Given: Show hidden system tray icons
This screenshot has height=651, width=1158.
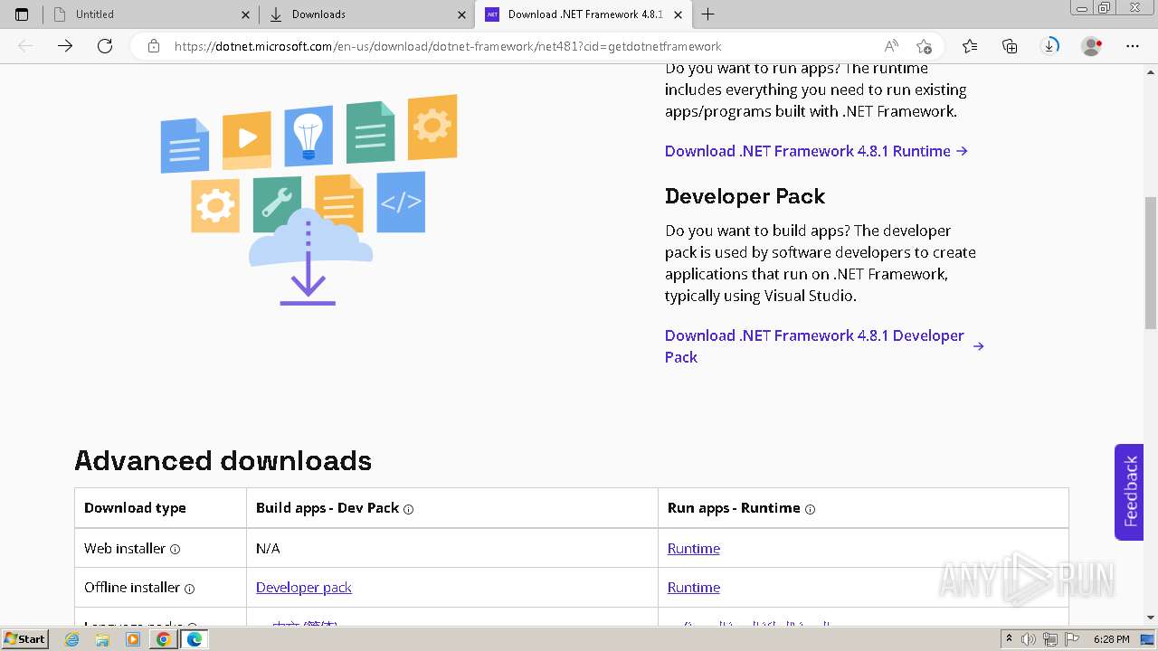Looking at the screenshot, I should click(x=1009, y=639).
